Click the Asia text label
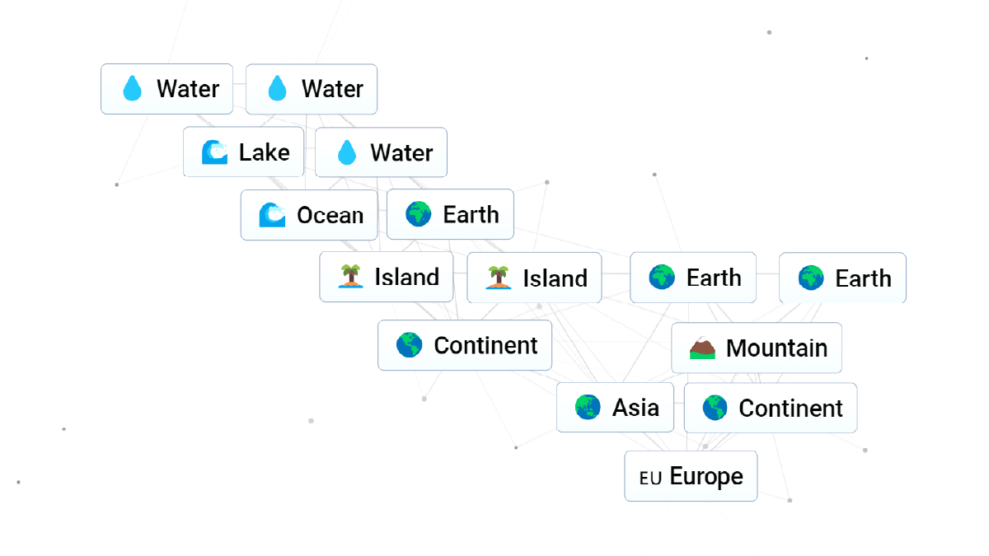The width and height of the screenshot is (989, 556). (x=635, y=407)
